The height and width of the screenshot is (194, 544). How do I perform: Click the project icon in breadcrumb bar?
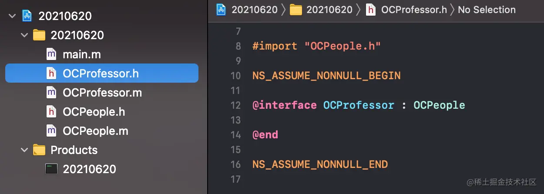(221, 10)
